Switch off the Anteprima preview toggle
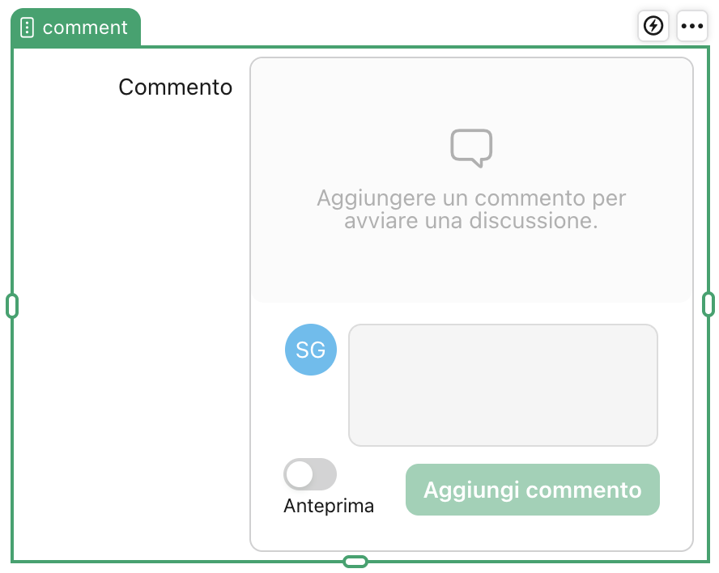This screenshot has width=719, height=573. click(x=310, y=474)
